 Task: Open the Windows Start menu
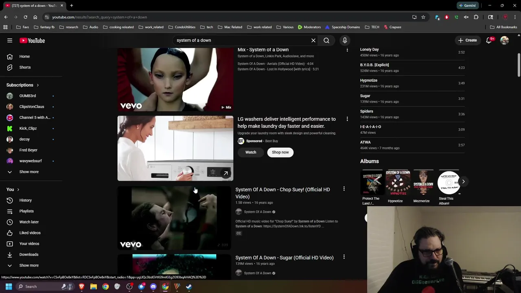[9, 286]
